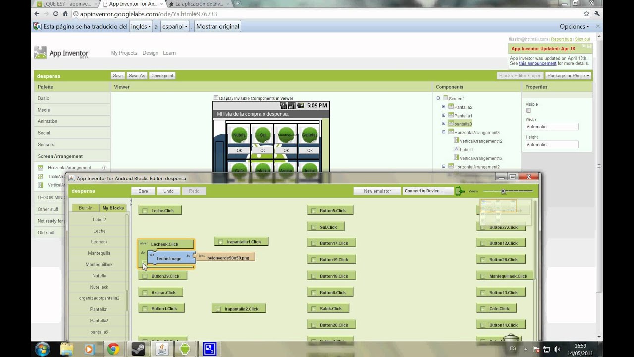634x357 pixels.
Task: Click Connect to Device button
Action: coord(428,191)
